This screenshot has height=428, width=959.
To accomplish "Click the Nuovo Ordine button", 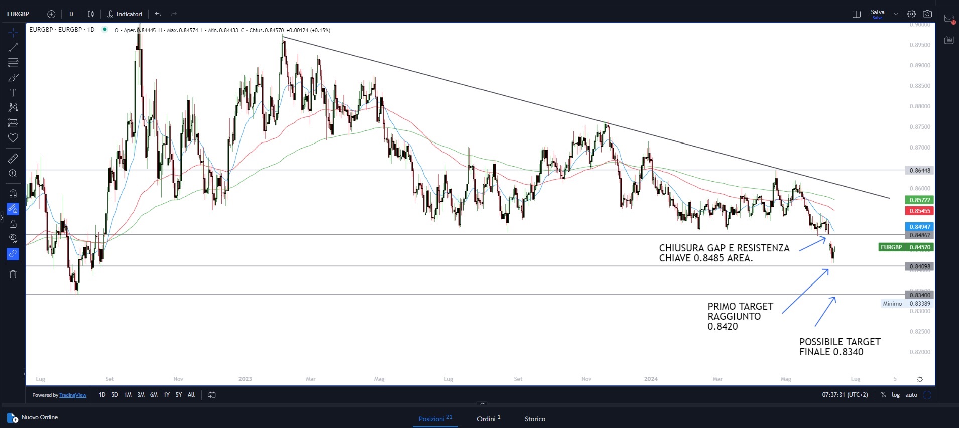I will click(33, 417).
